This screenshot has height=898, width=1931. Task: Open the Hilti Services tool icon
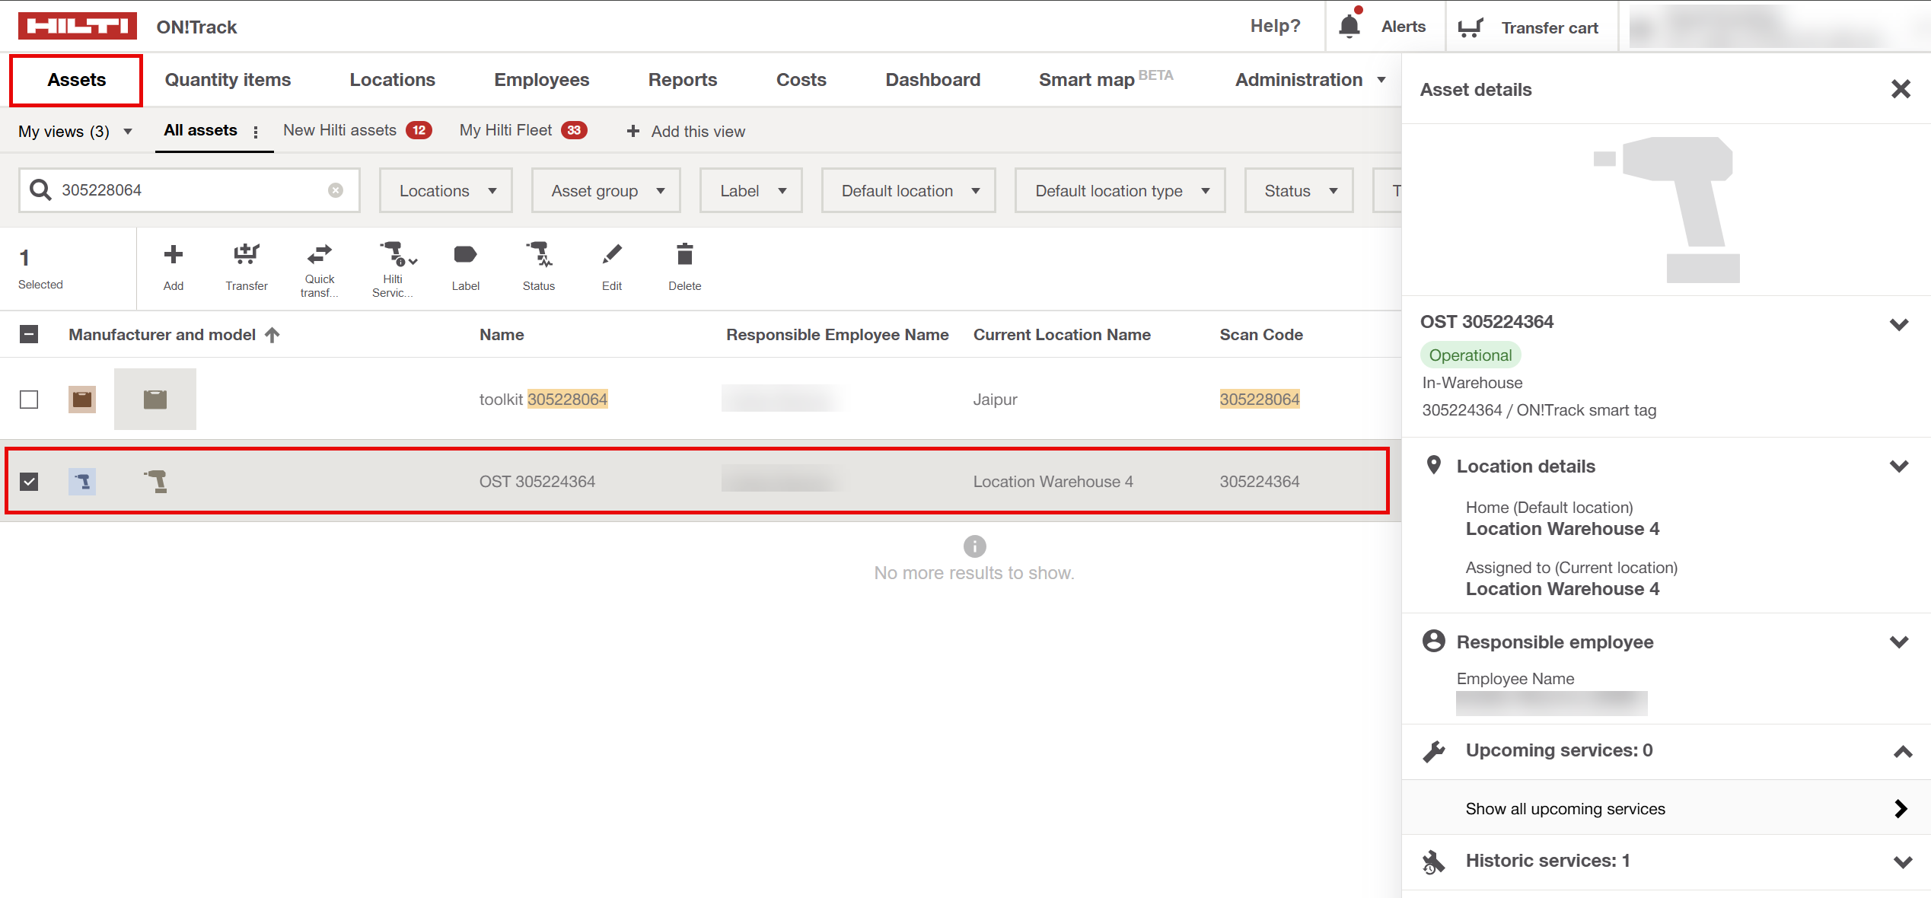394,253
